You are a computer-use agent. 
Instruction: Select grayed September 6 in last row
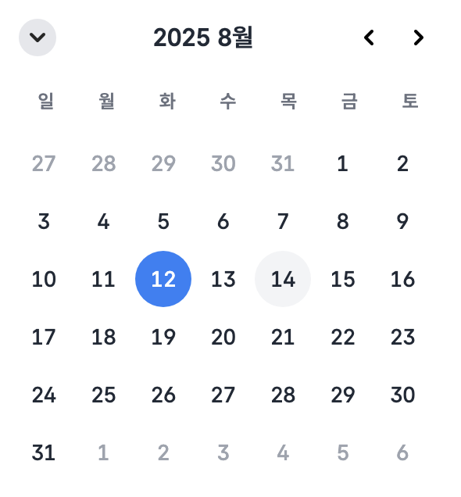click(402, 452)
